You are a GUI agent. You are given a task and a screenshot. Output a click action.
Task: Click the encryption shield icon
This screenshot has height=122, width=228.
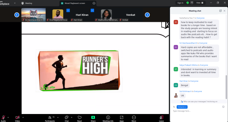tap(188, 3)
